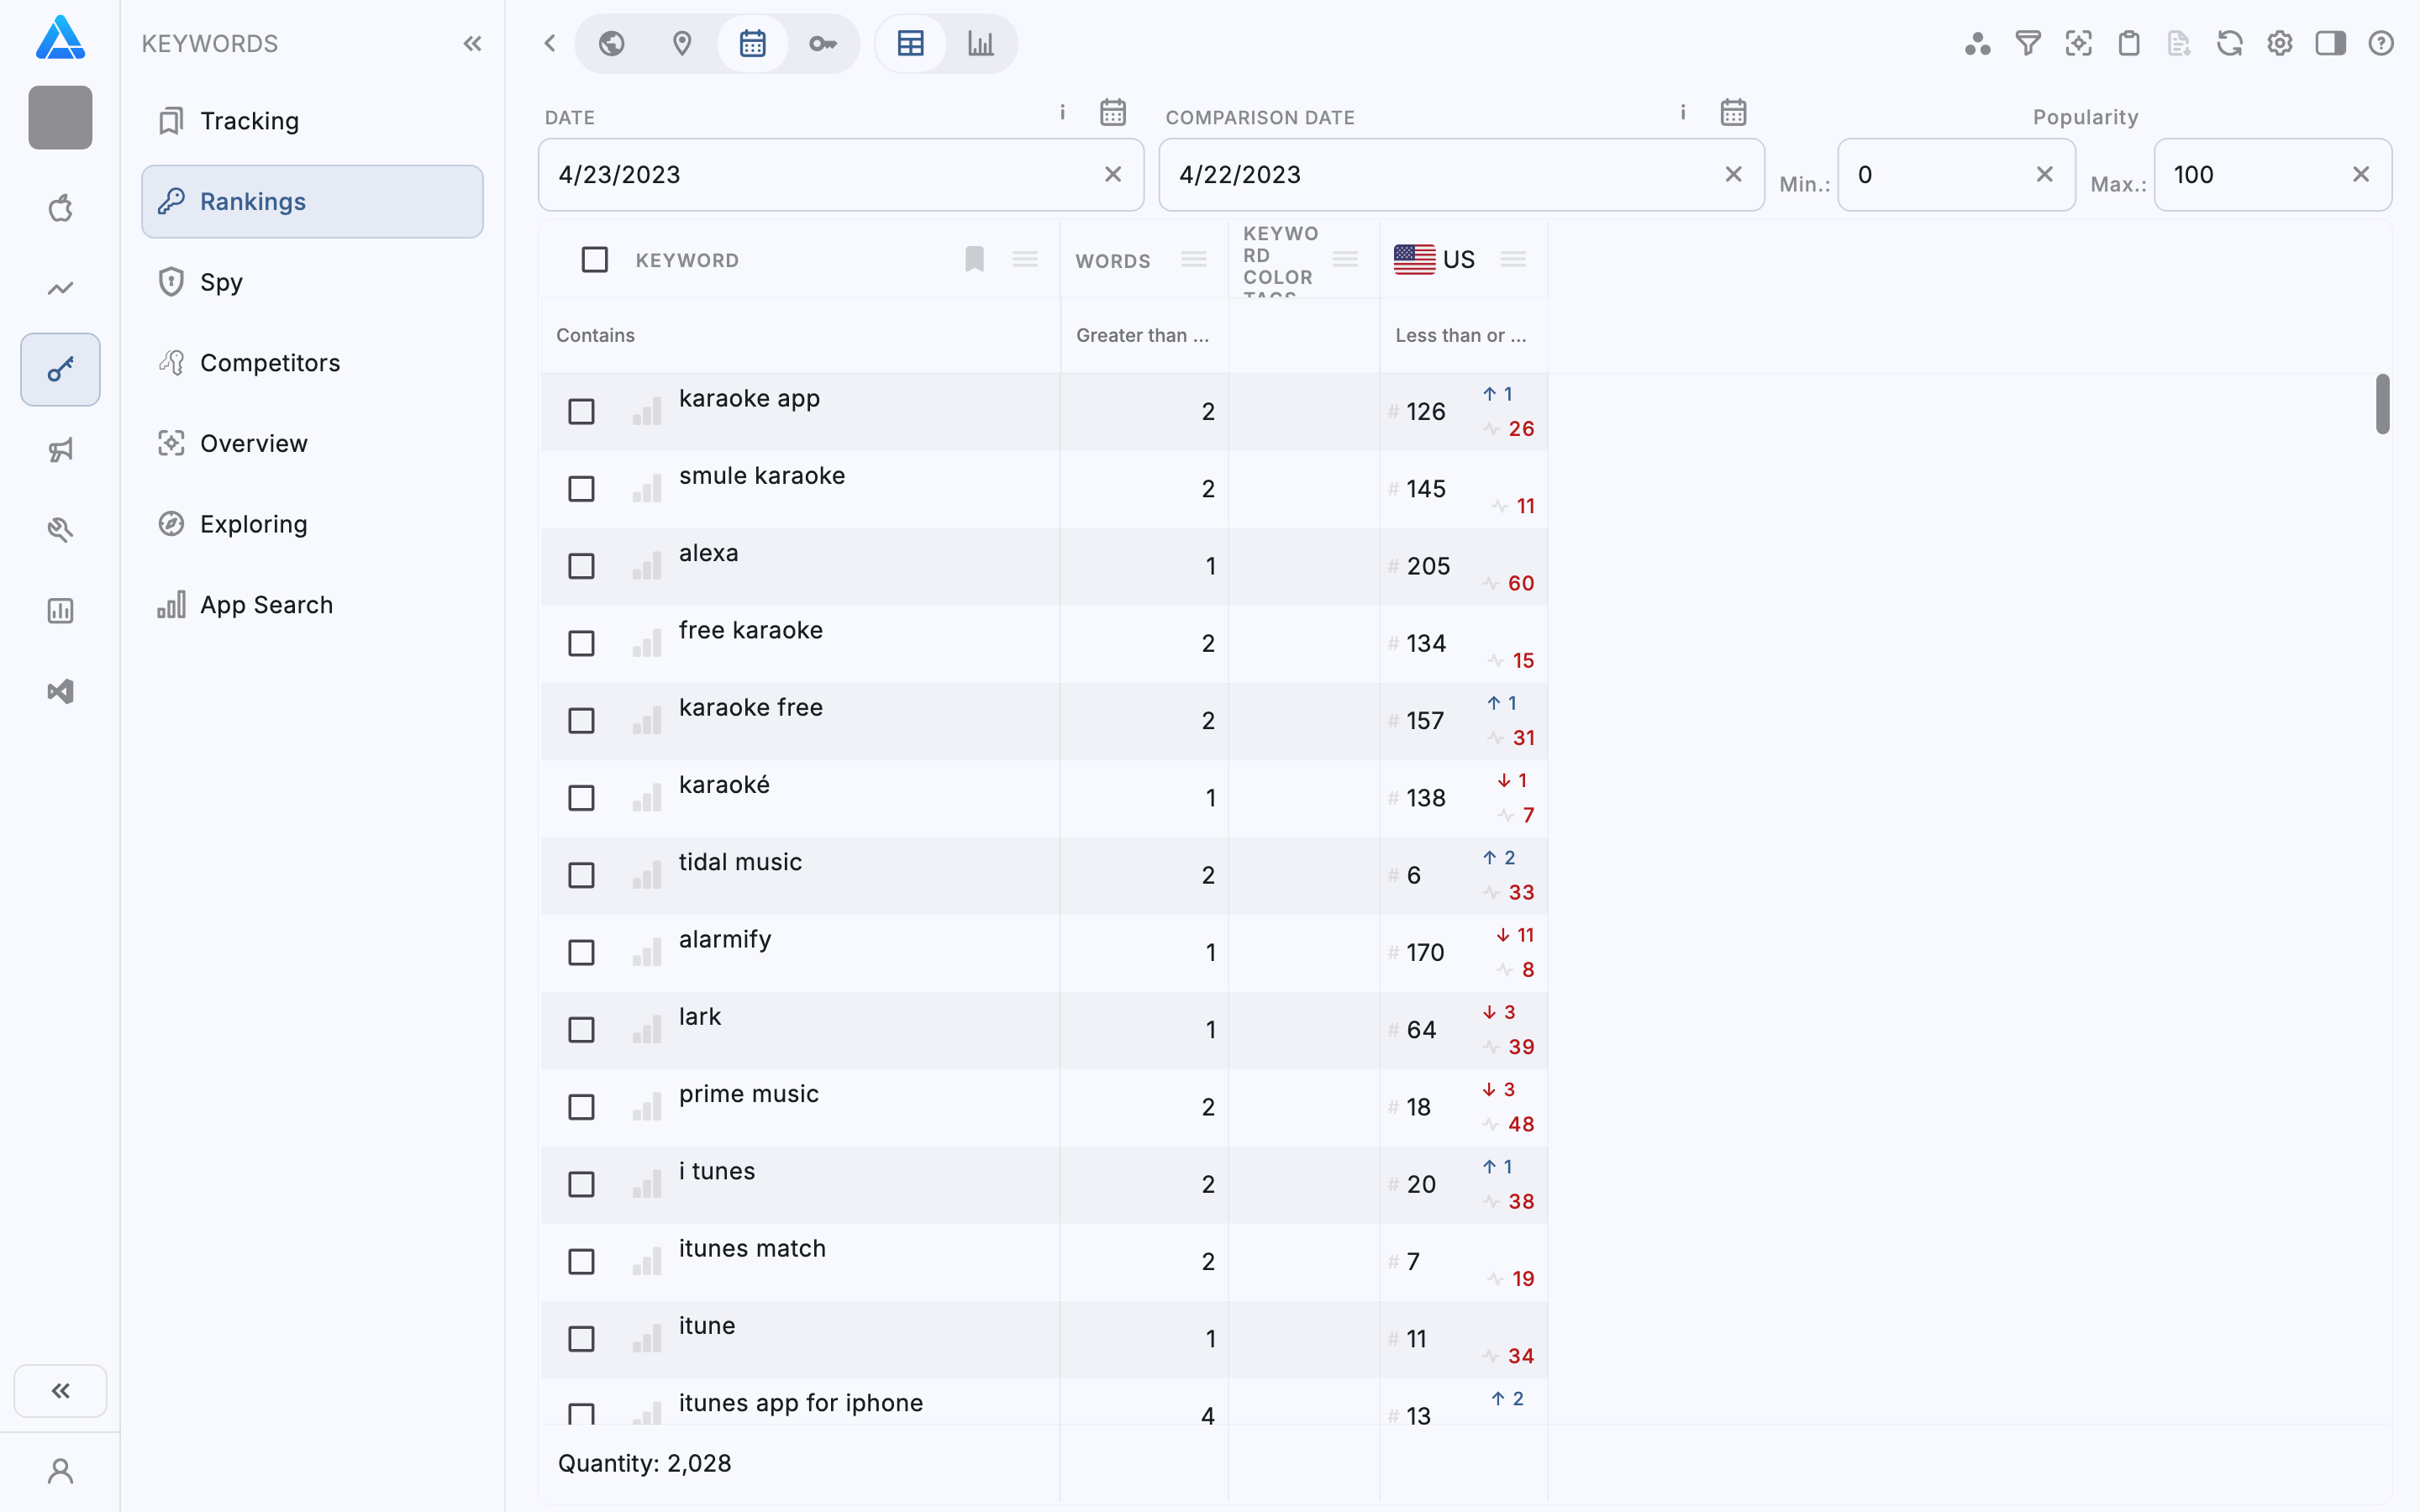Click the vertical scrollbar thumb of table
2420x1512 pixels.
point(2383,404)
